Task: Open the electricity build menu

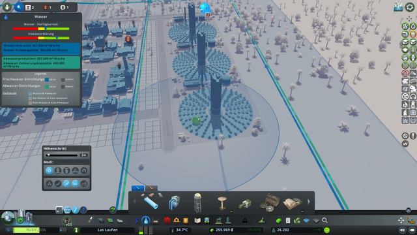Action: point(137,221)
